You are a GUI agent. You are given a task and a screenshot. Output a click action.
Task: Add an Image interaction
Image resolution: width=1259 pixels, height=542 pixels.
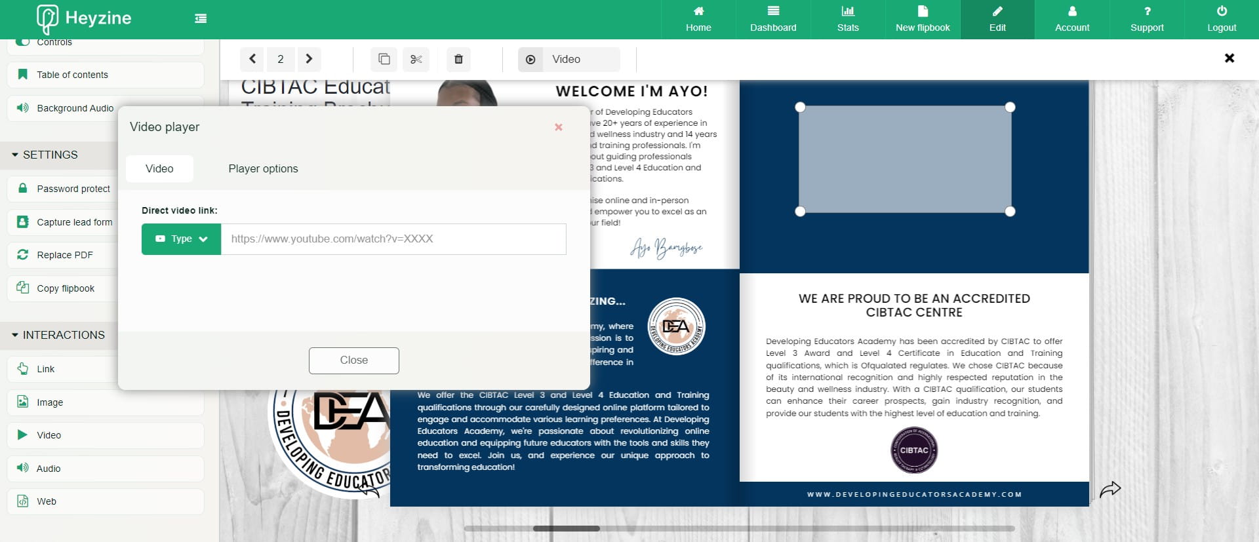(x=106, y=402)
